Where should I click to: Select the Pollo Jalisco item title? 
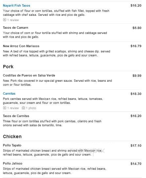tap(12, 163)
